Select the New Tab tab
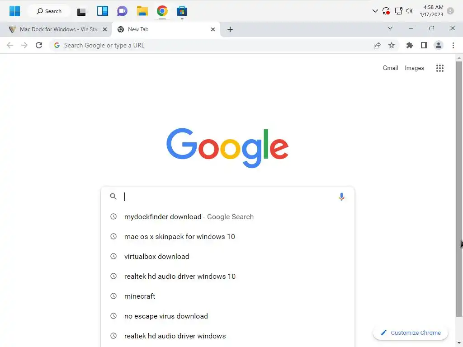 point(165,29)
